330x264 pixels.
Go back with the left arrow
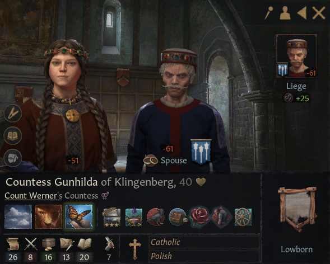pos(302,13)
